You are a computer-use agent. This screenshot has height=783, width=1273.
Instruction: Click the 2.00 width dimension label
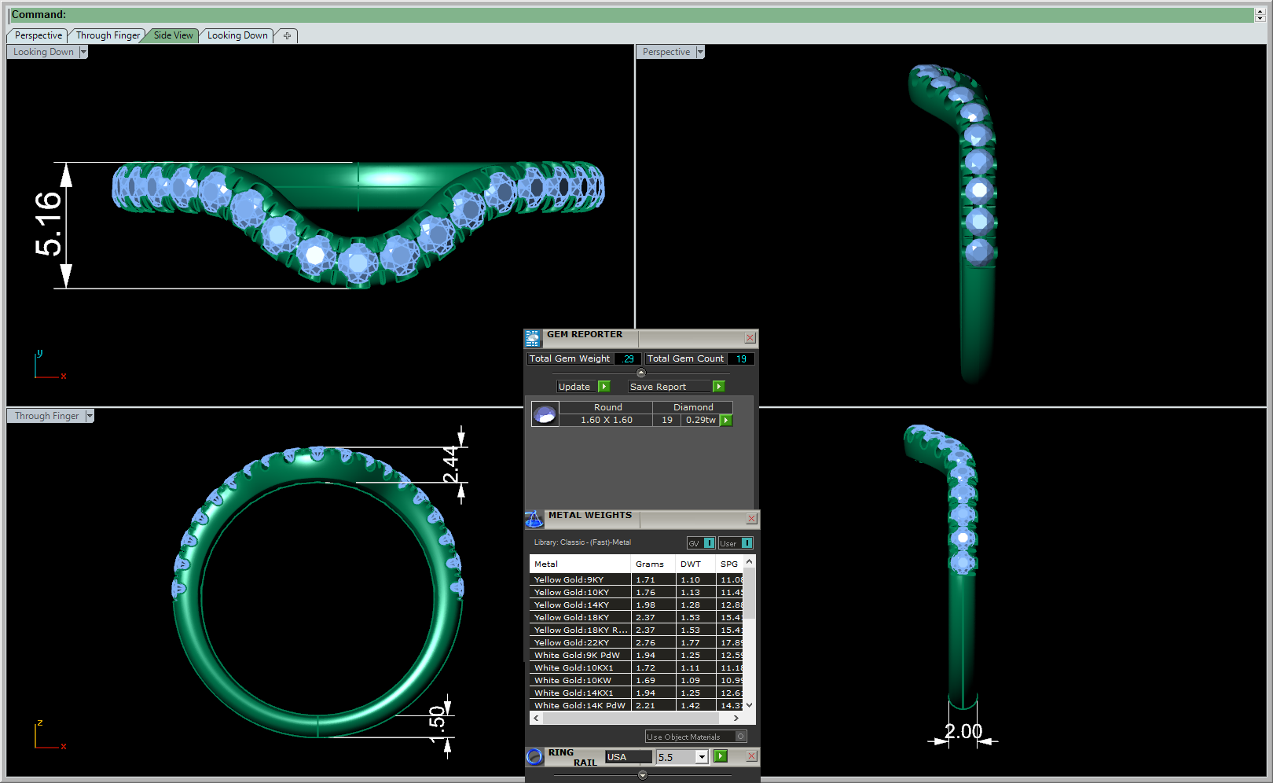pos(963,731)
